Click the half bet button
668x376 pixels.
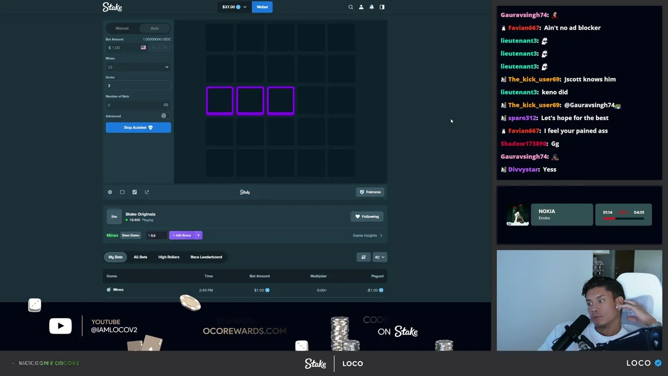coord(154,48)
